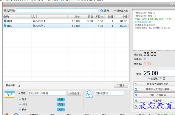The height and width of the screenshot is (115, 175).
Task: Focus the 商品条码 barcode input field
Action: point(57,11)
